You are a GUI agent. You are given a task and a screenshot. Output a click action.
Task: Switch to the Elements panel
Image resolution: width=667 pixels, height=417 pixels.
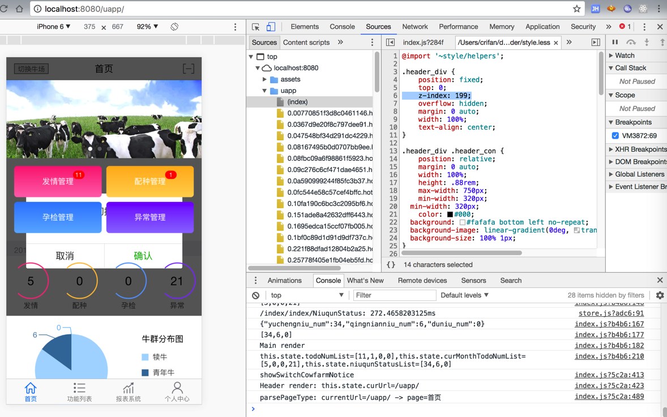tap(305, 27)
